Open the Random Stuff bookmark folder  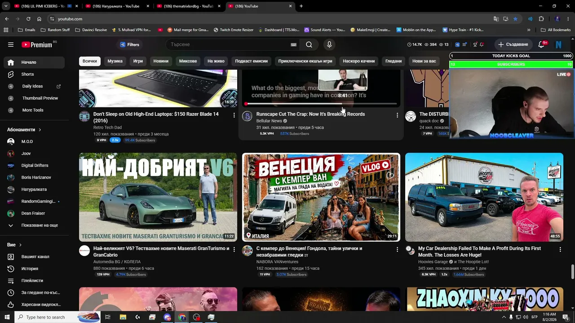55,30
